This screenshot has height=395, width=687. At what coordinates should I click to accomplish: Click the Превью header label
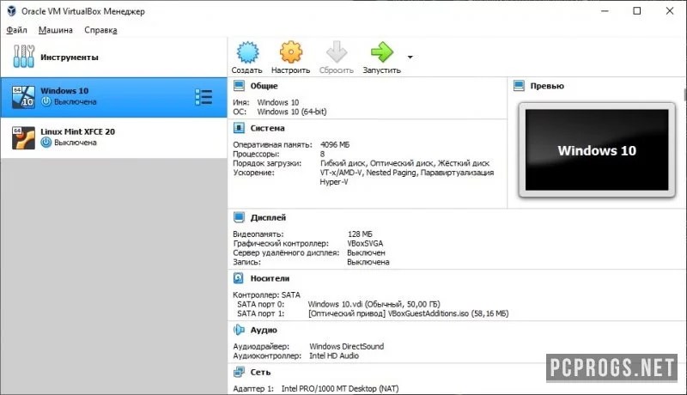[547, 86]
